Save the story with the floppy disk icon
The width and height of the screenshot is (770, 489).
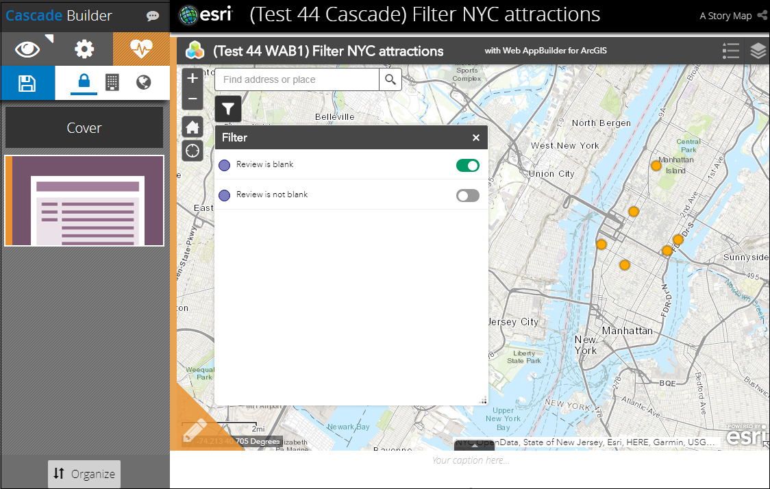[x=27, y=83]
